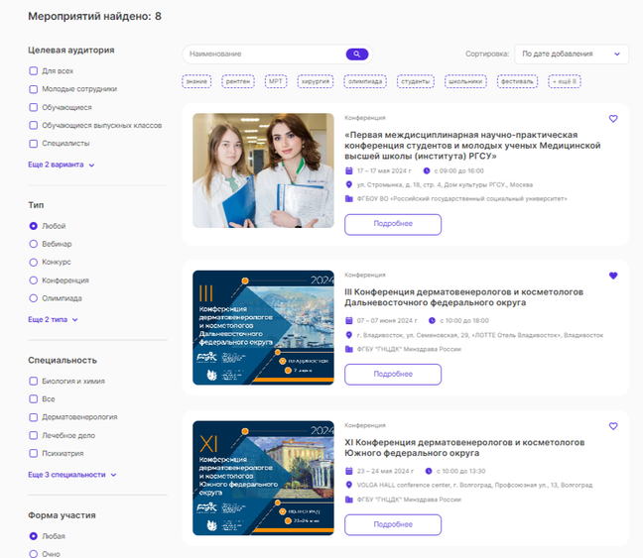The image size is (643, 558).
Task: Select the 'Вебинар' type radio button
Action: click(x=34, y=244)
